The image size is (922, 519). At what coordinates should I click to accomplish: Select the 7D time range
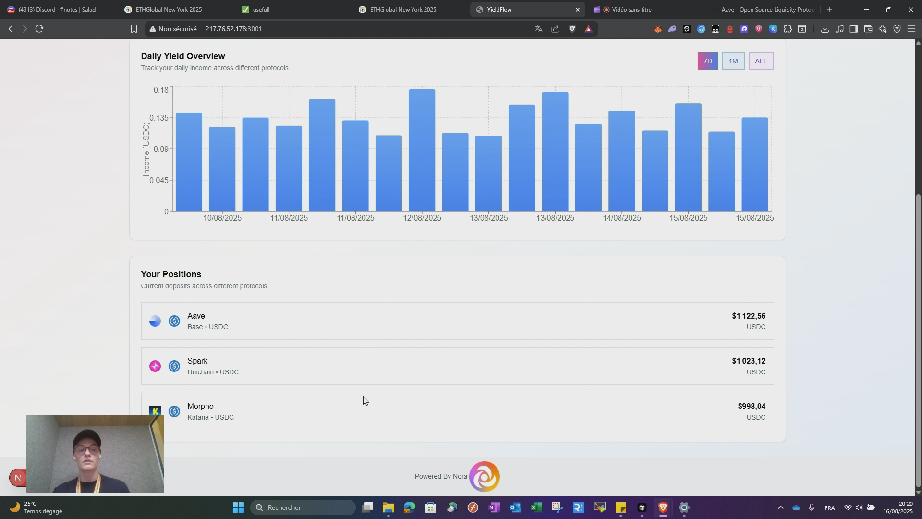coord(707,61)
